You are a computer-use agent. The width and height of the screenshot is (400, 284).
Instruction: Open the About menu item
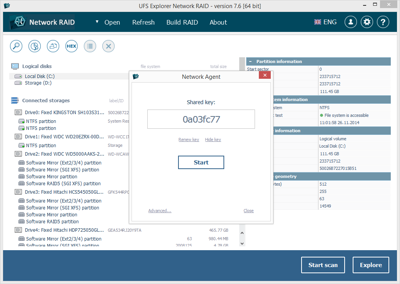[x=218, y=22]
